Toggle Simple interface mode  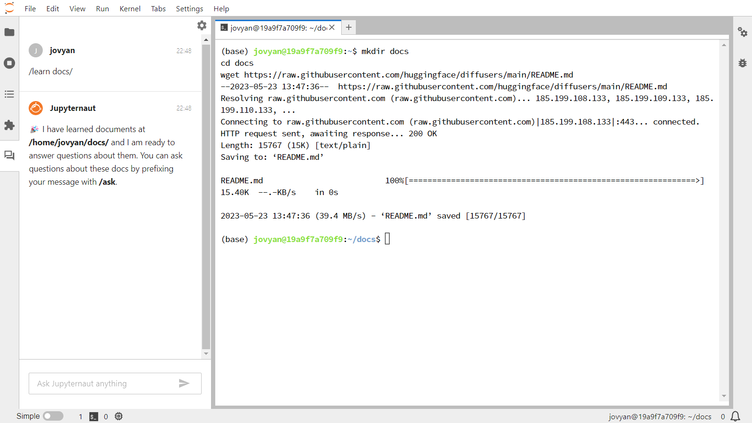(x=53, y=416)
